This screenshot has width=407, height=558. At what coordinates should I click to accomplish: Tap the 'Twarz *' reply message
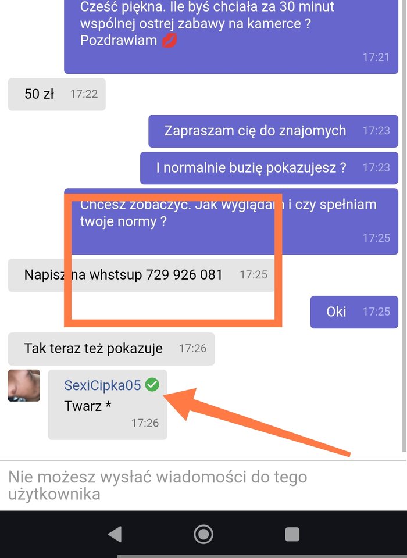[107, 405]
